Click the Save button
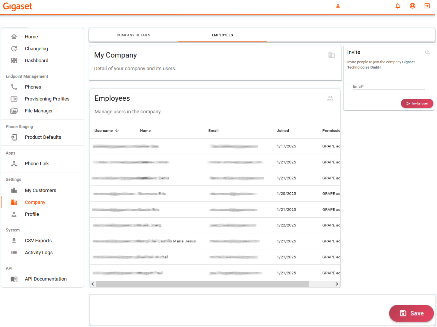 [x=411, y=313]
